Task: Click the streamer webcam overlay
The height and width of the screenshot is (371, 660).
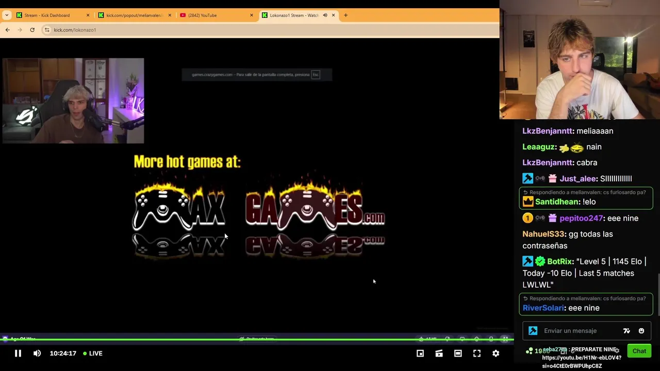Action: click(x=73, y=100)
